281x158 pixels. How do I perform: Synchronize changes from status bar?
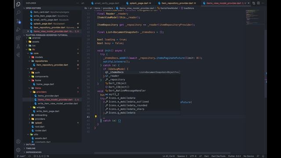point(29,156)
